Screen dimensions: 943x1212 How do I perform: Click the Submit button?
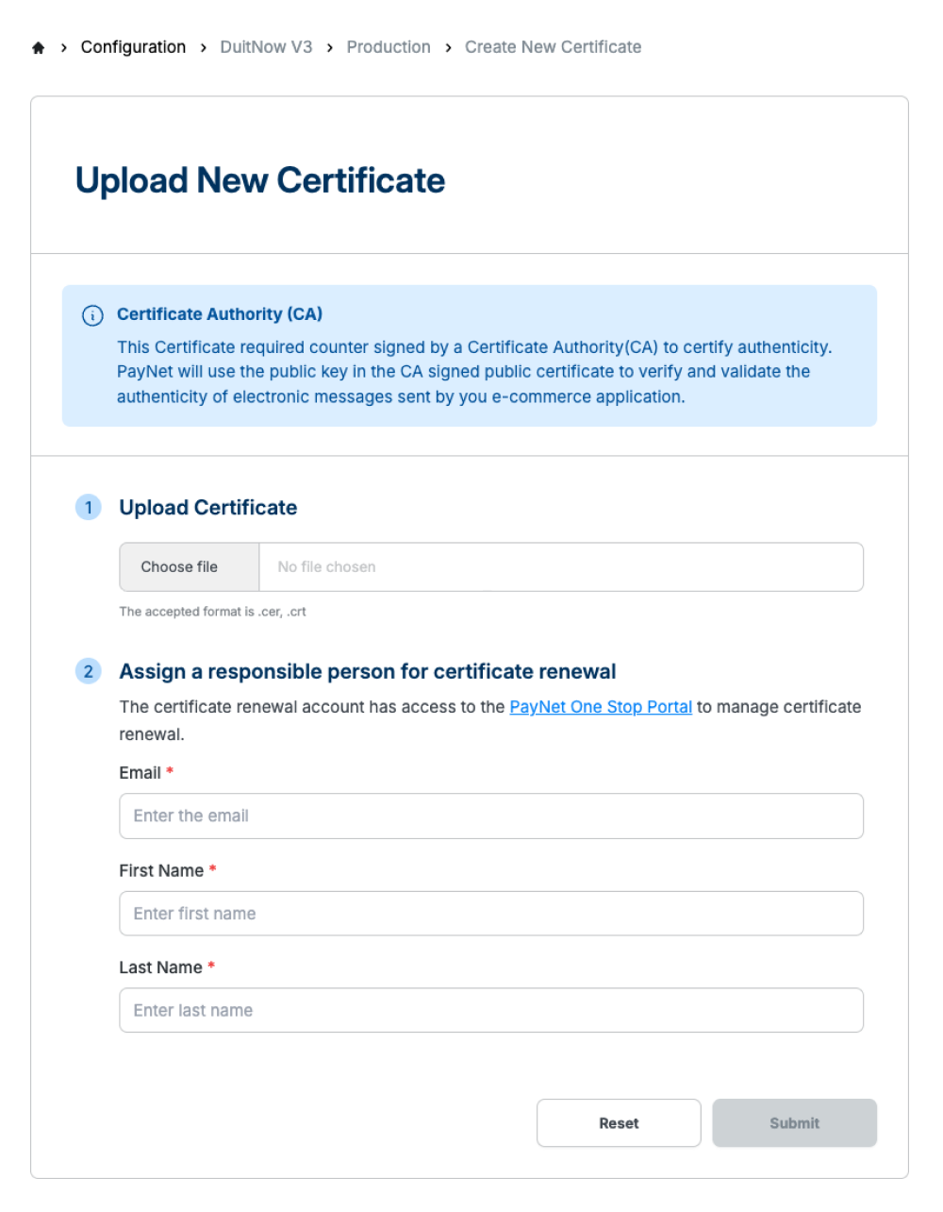794,1123
